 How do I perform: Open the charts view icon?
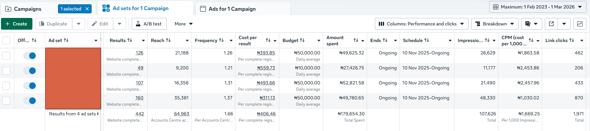coord(580,24)
